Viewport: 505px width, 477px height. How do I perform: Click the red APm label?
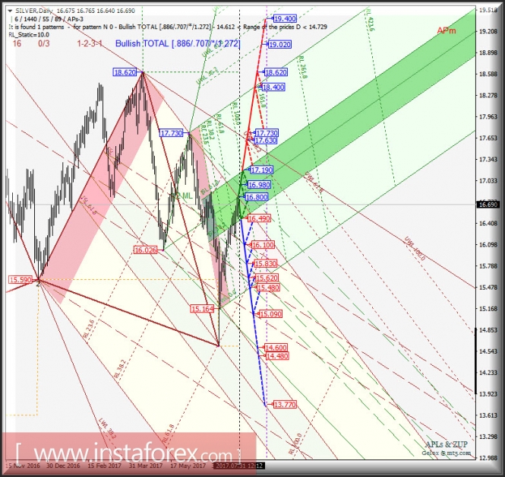point(446,30)
